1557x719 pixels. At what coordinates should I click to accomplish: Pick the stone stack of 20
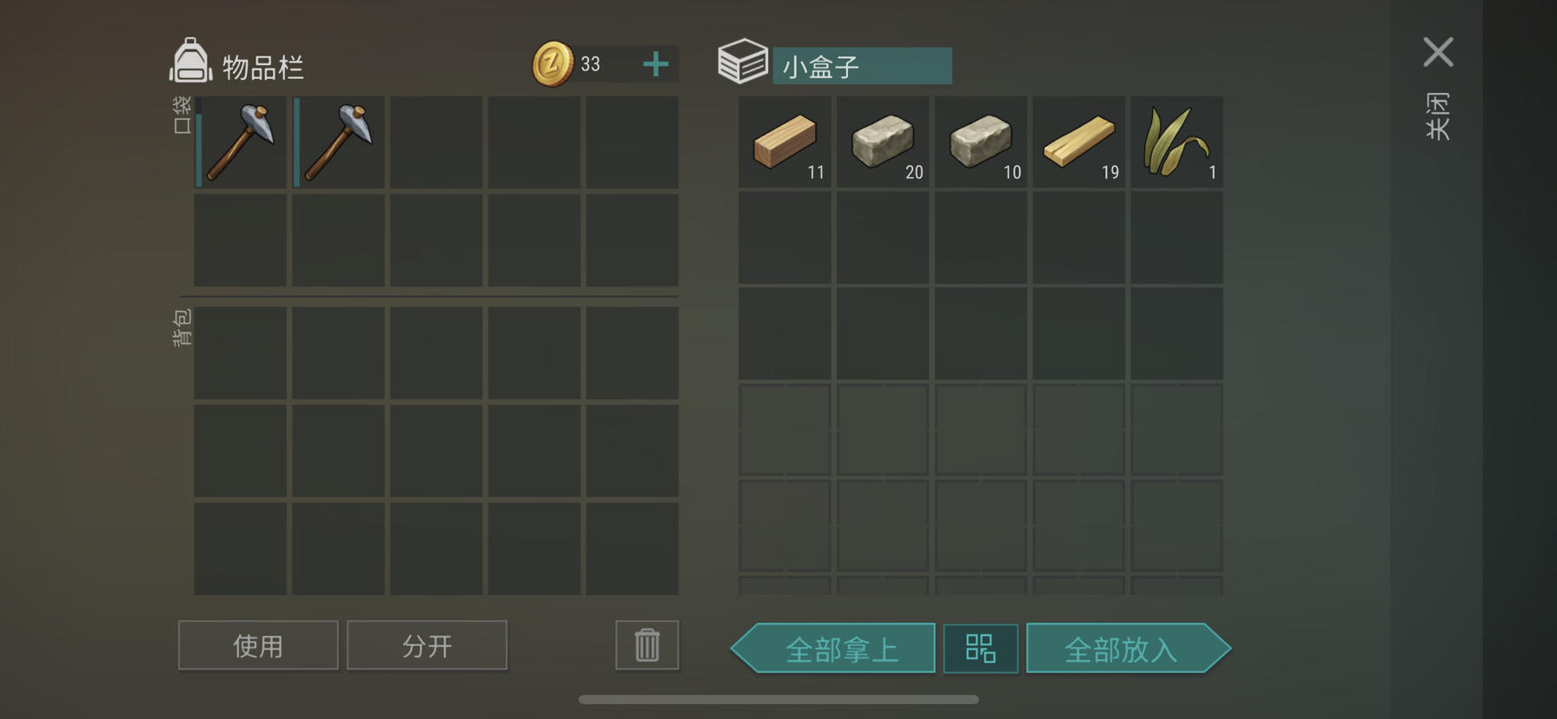pos(883,142)
